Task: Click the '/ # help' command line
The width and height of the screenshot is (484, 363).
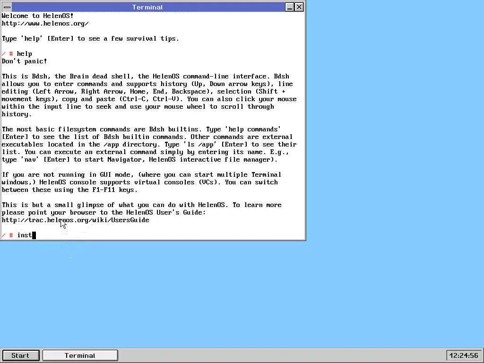Action: coord(17,54)
